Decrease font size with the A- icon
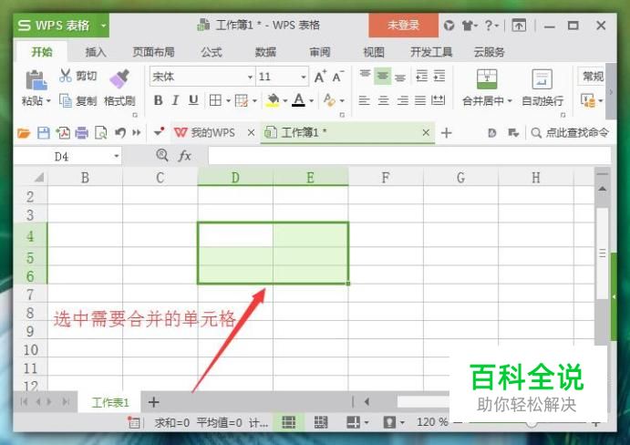630x445 pixels. (338, 77)
